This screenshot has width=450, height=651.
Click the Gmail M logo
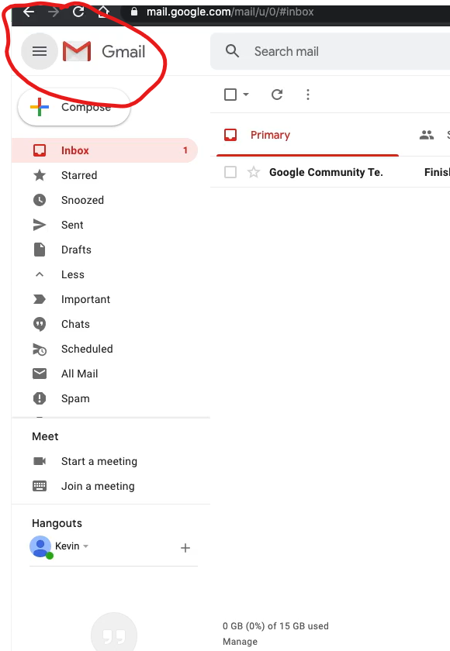pyautogui.click(x=77, y=51)
